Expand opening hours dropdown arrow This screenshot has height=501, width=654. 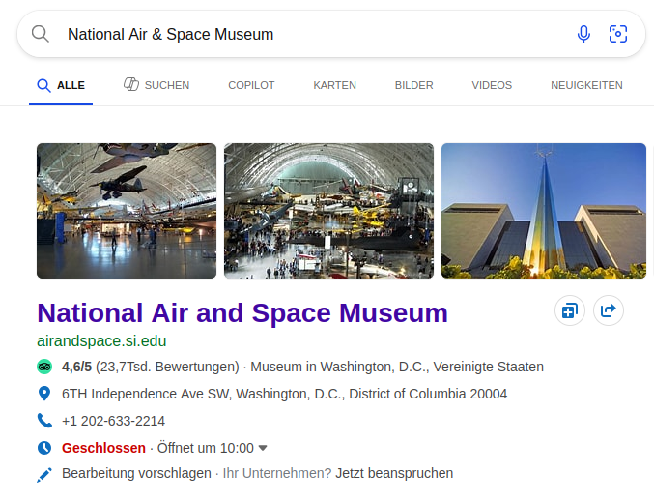(263, 448)
